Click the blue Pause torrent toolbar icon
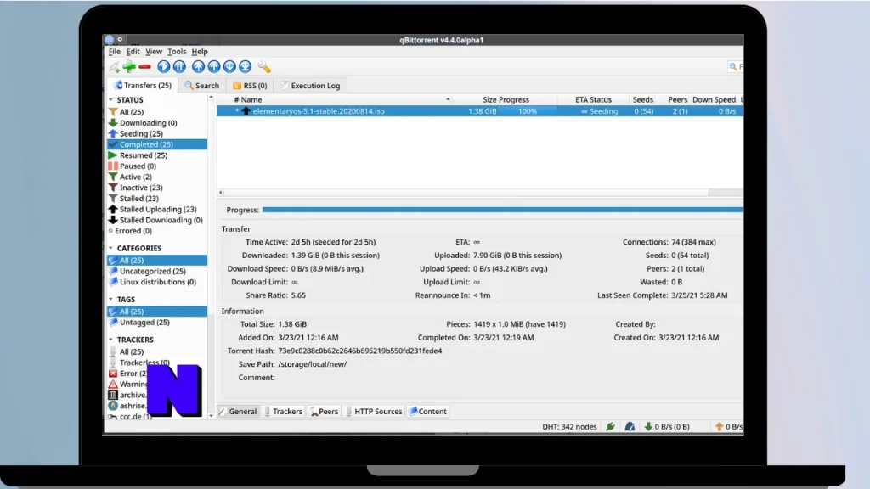The image size is (870, 489). [179, 66]
